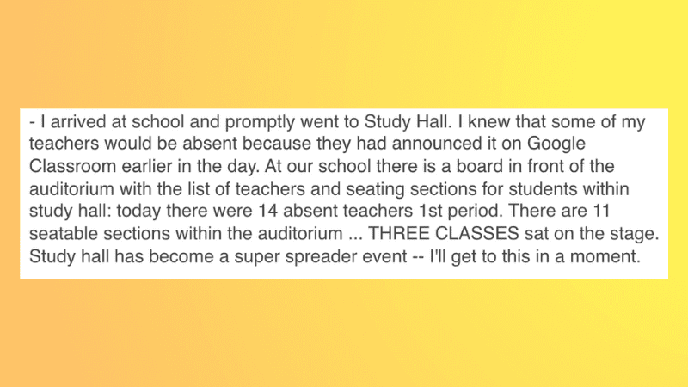Click the word "promptly" in the first line
688x387 pixels.
(260, 122)
